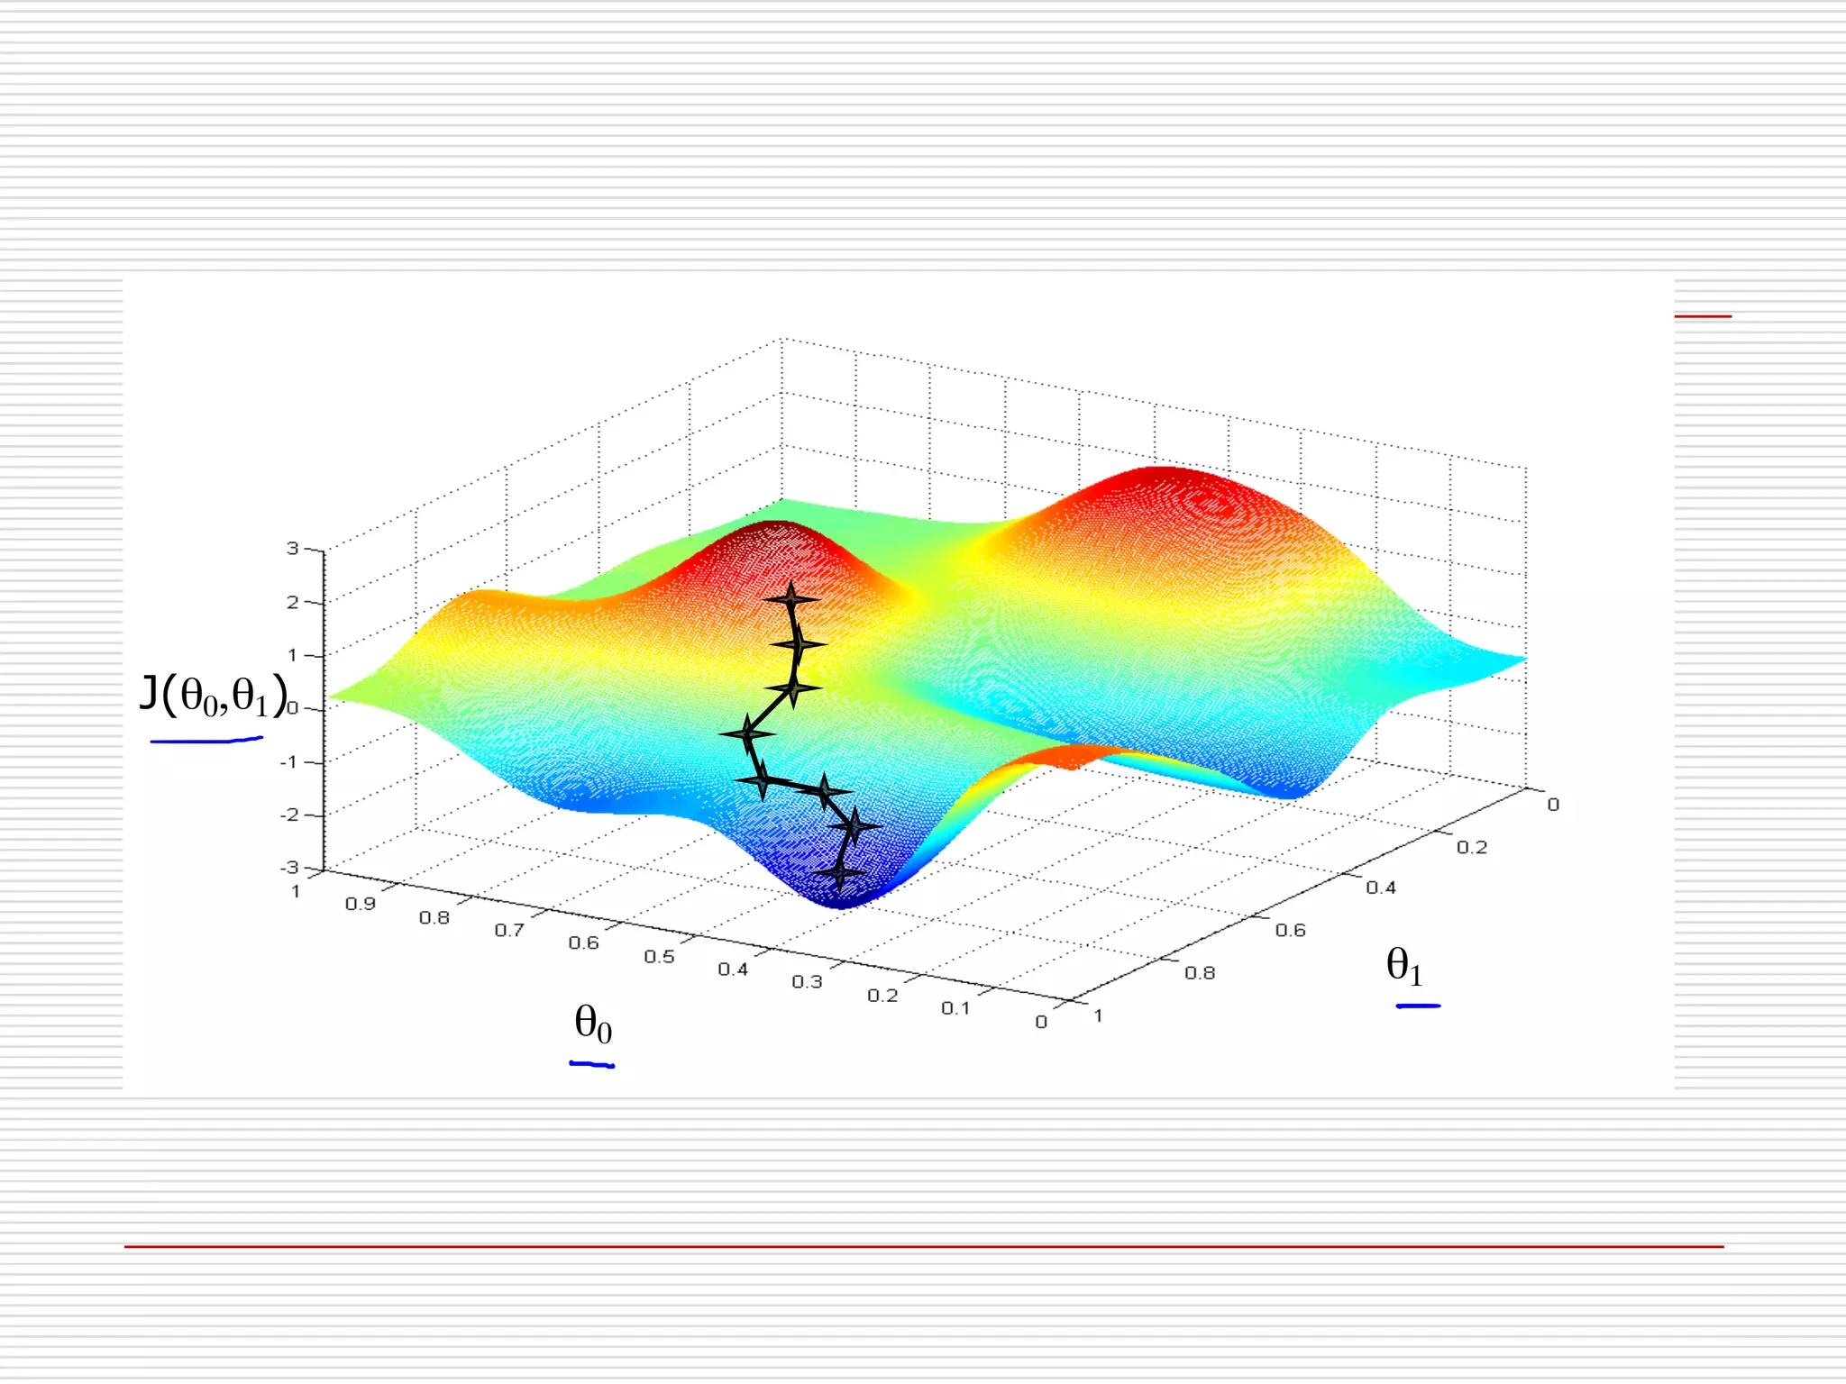Click the J(θ0,θ1) axis label
The height and width of the screenshot is (1384, 1846).
coord(213,695)
